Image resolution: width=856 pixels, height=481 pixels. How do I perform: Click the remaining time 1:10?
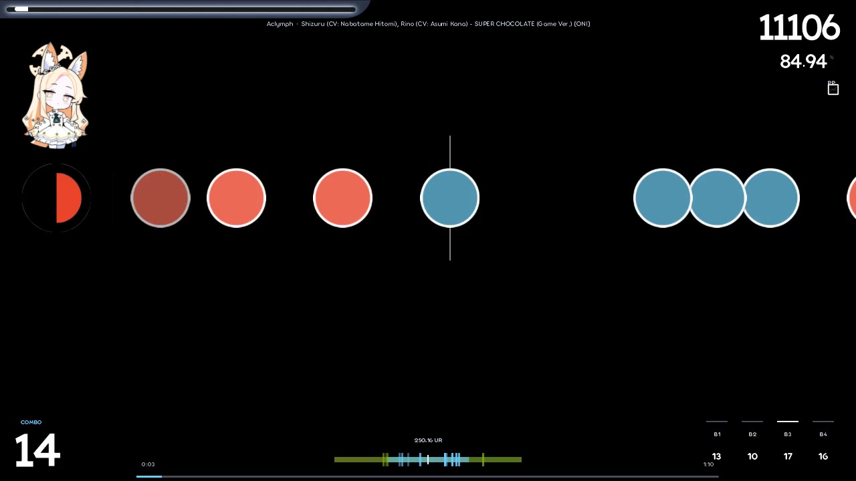tap(708, 464)
